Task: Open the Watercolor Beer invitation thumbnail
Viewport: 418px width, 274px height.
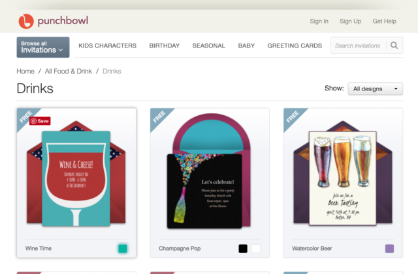Action: pyautogui.click(x=343, y=174)
